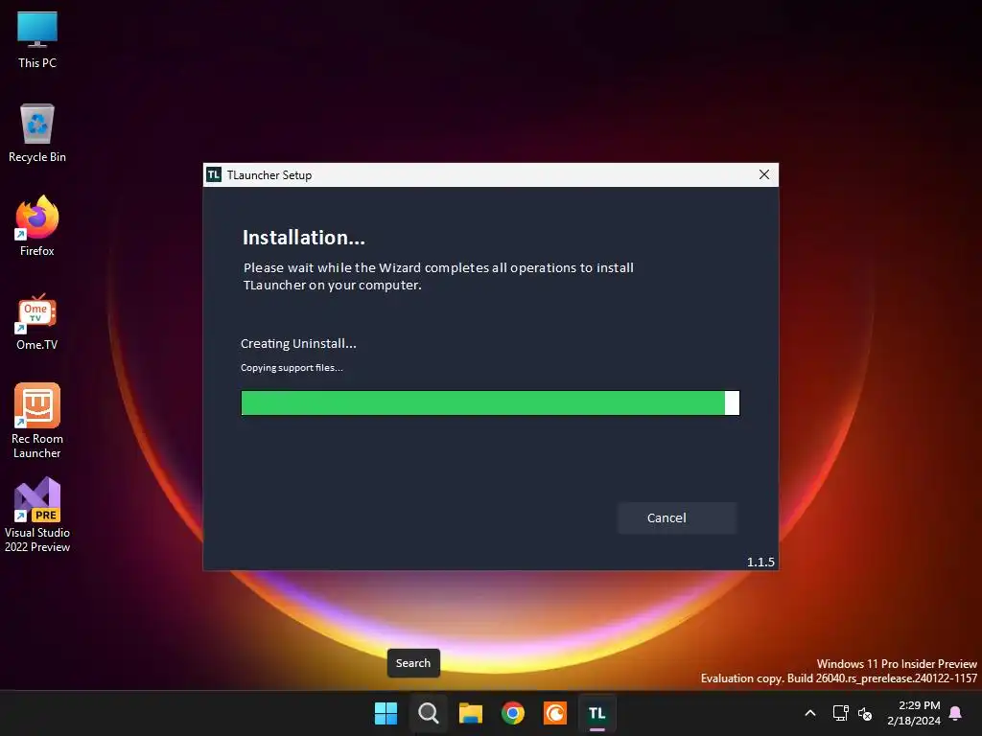Open This PC desktop icon
The width and height of the screenshot is (982, 736).
37,40
